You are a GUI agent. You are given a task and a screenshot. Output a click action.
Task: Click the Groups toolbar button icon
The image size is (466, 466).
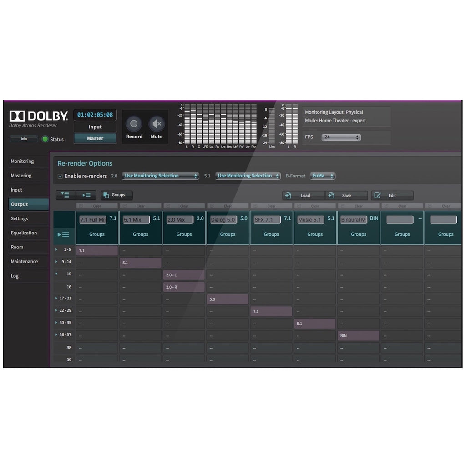click(x=106, y=195)
